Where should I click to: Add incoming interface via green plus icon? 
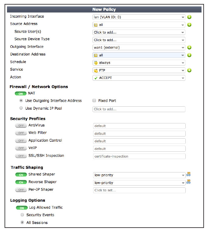(x=189, y=17)
